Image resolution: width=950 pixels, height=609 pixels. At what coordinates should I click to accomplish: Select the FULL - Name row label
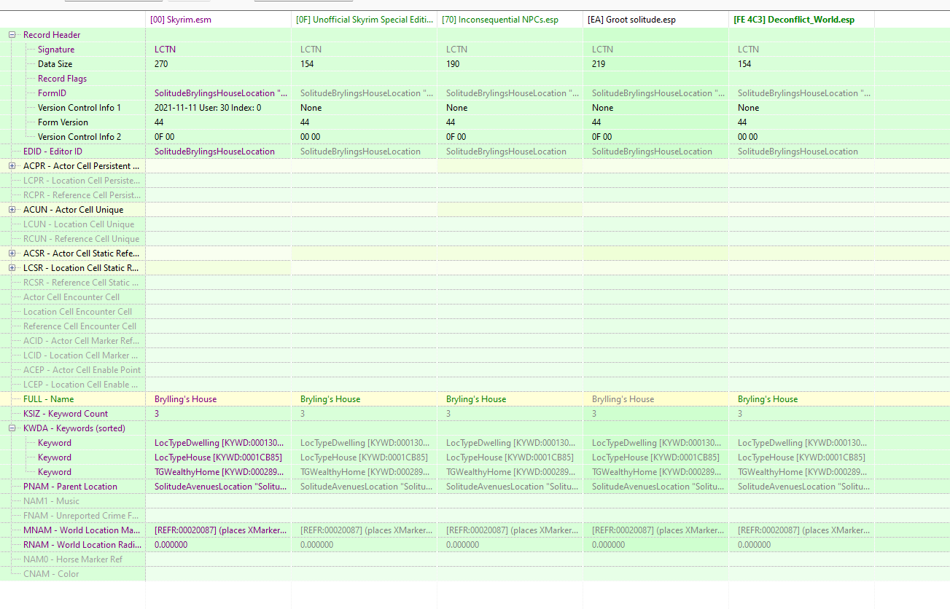49,399
